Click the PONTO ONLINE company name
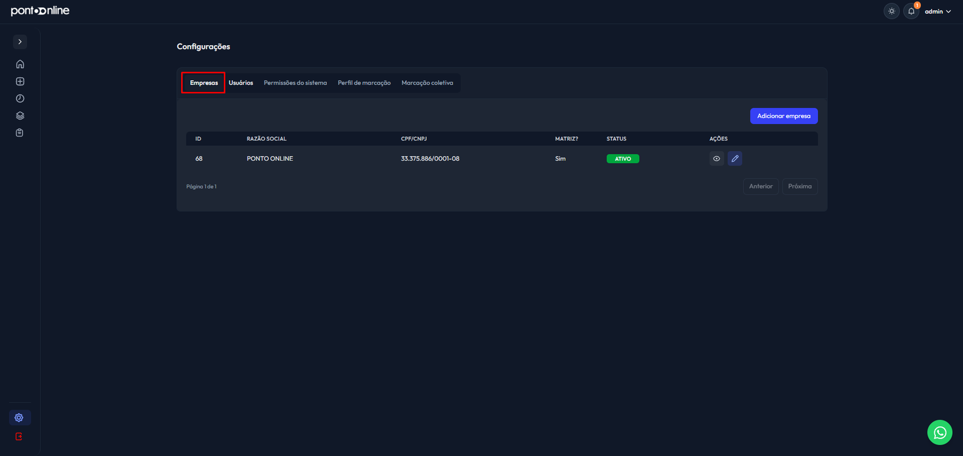Viewport: 963px width, 456px height. [270, 159]
